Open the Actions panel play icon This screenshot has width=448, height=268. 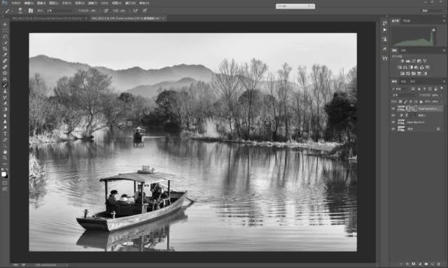coord(384,29)
